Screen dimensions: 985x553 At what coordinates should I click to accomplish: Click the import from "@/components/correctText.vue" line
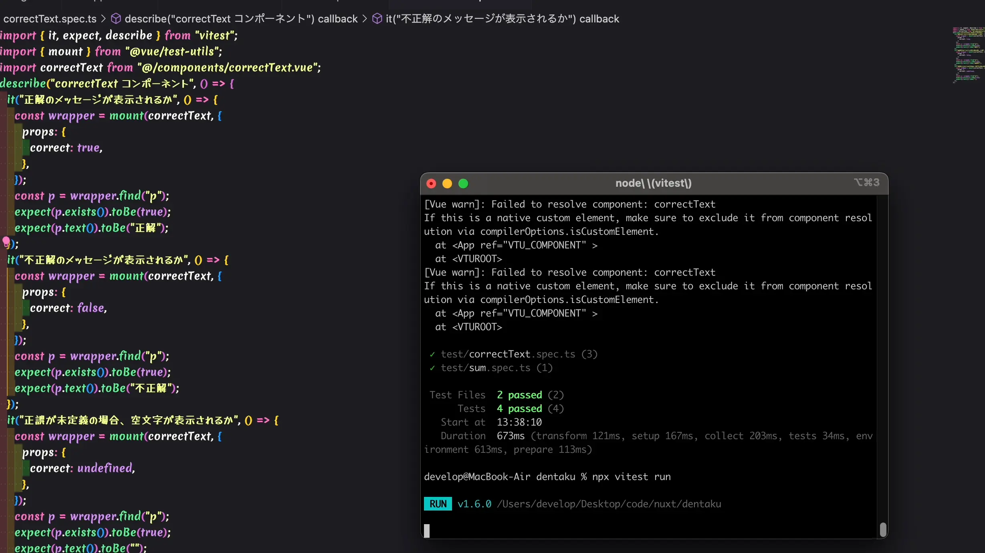[160, 68]
